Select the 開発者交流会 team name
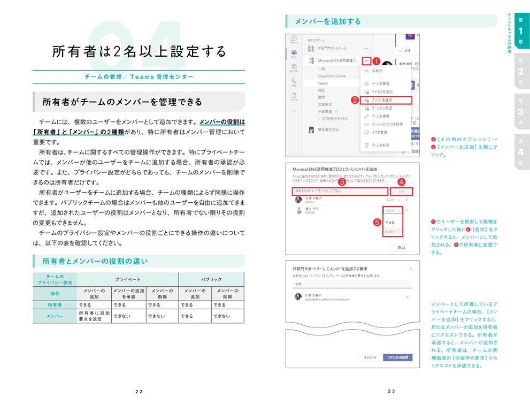Image resolution: width=530 pixels, height=404 pixels. coord(328,129)
